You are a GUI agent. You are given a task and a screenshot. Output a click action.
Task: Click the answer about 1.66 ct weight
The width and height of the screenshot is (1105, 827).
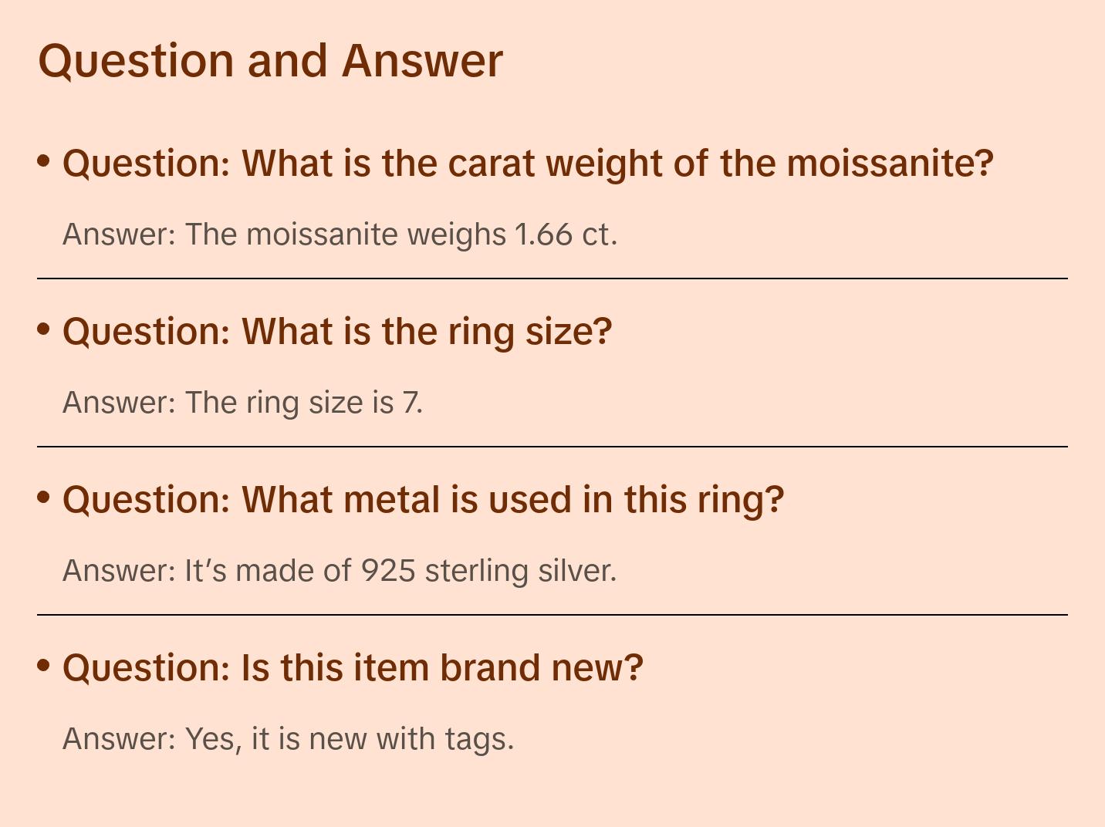tap(340, 234)
